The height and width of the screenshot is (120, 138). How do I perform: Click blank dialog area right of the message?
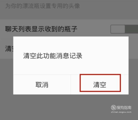[105, 56]
